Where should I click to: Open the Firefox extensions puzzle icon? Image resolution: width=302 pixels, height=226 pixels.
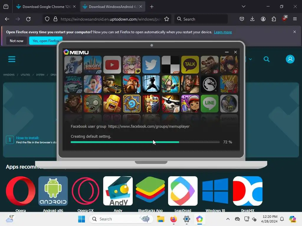[274, 19]
